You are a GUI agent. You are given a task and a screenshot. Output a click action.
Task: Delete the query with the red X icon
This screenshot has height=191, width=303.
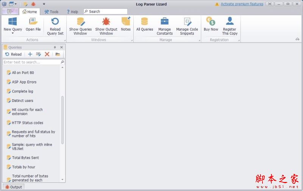click(47, 54)
